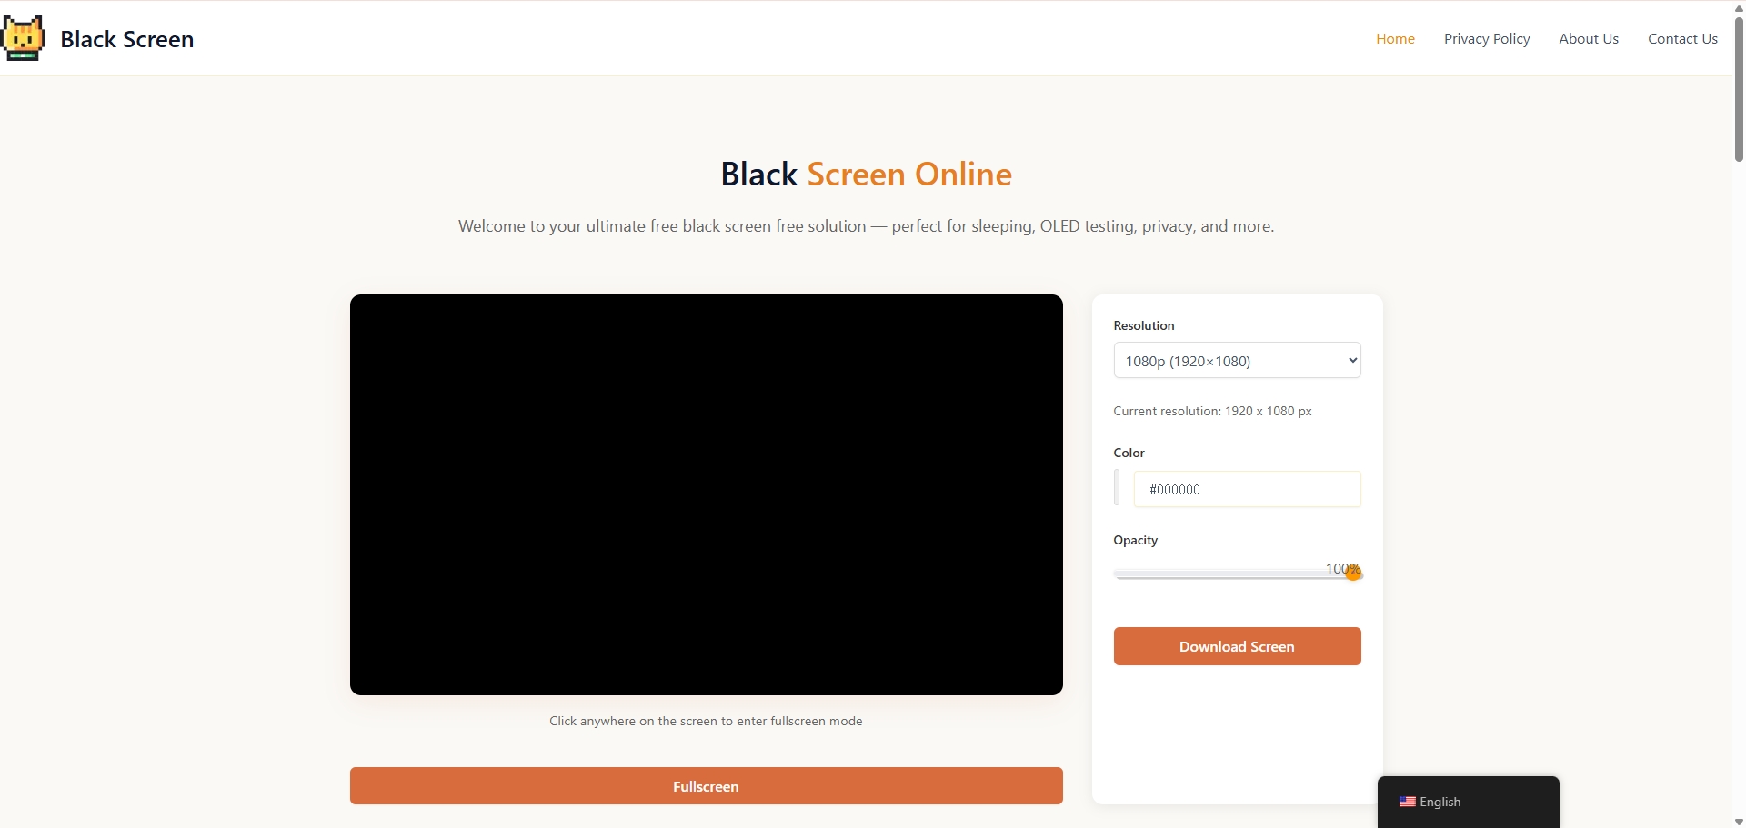Open the Resolution dropdown showing 1080p (1920×1080)
Image resolution: width=1746 pixels, height=828 pixels.
tap(1237, 360)
